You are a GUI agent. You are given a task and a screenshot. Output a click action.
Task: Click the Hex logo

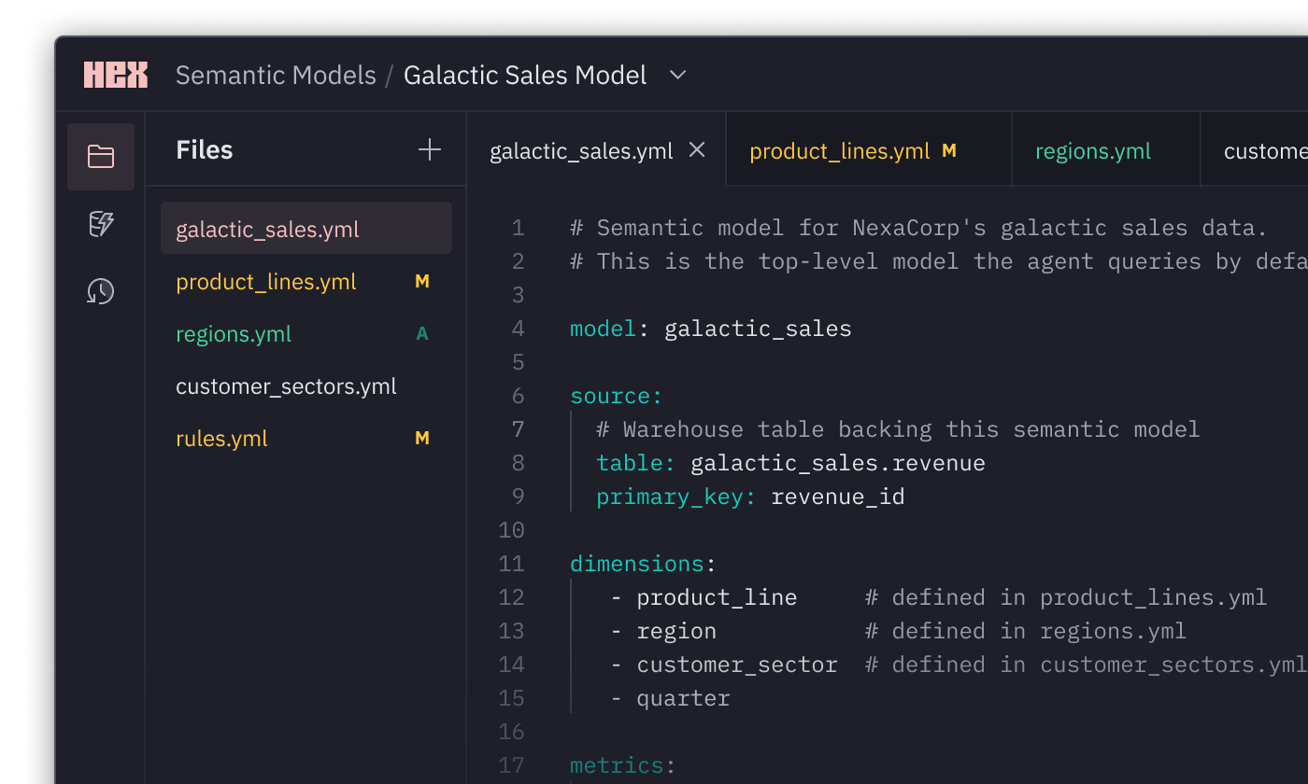[x=116, y=75]
